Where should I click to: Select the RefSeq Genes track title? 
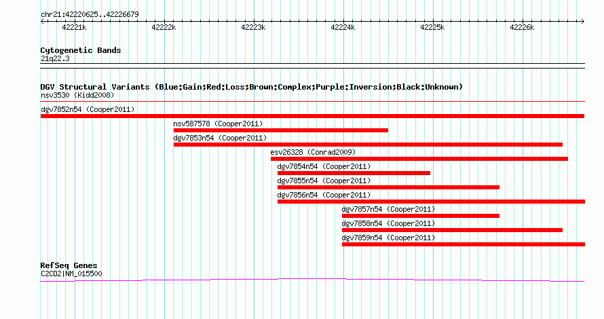click(x=69, y=265)
